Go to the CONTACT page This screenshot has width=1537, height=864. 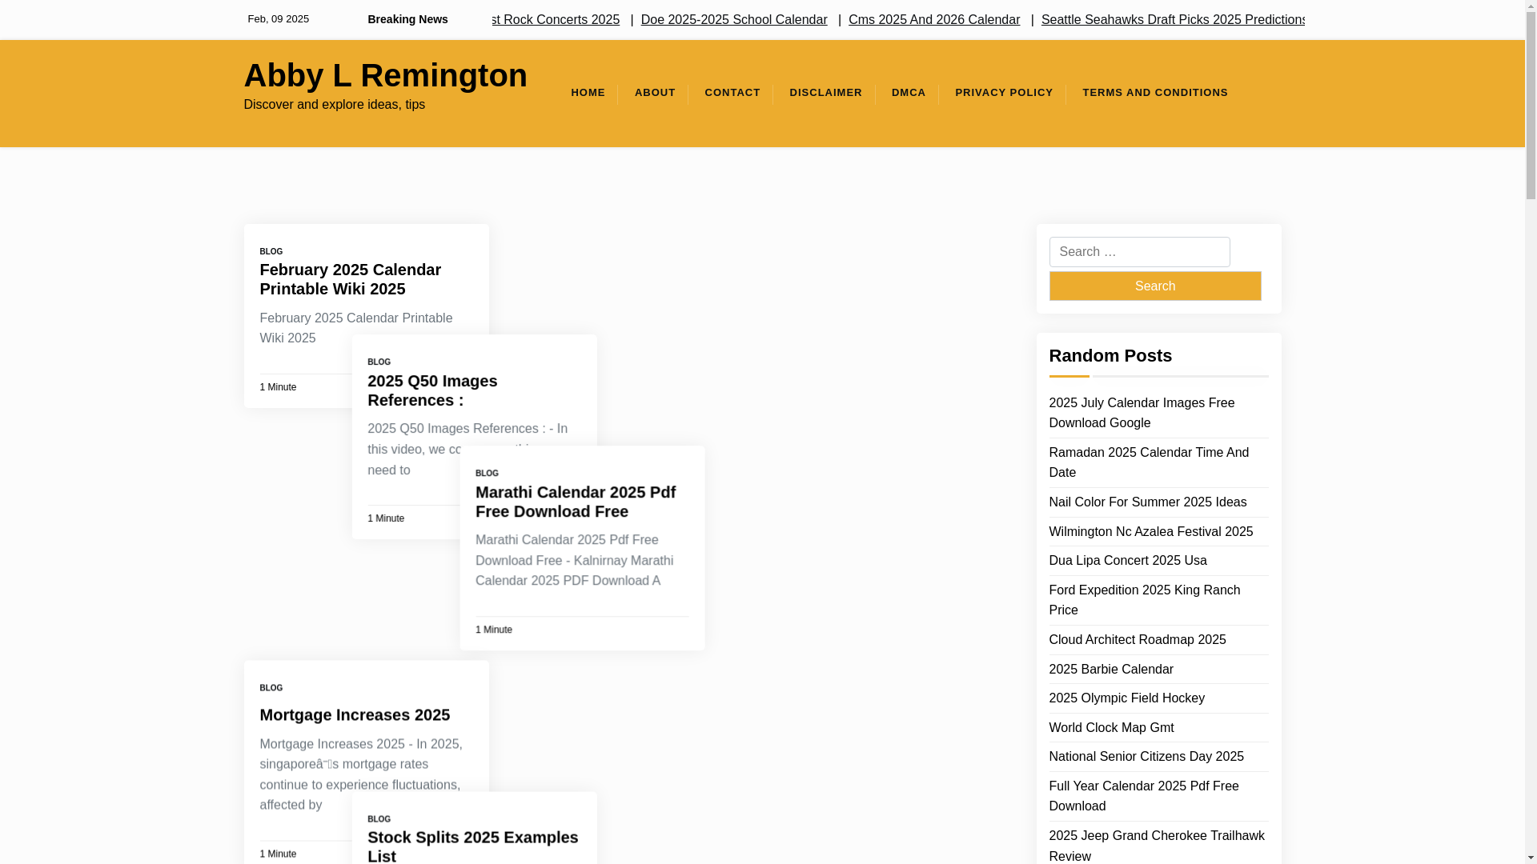tap(732, 93)
